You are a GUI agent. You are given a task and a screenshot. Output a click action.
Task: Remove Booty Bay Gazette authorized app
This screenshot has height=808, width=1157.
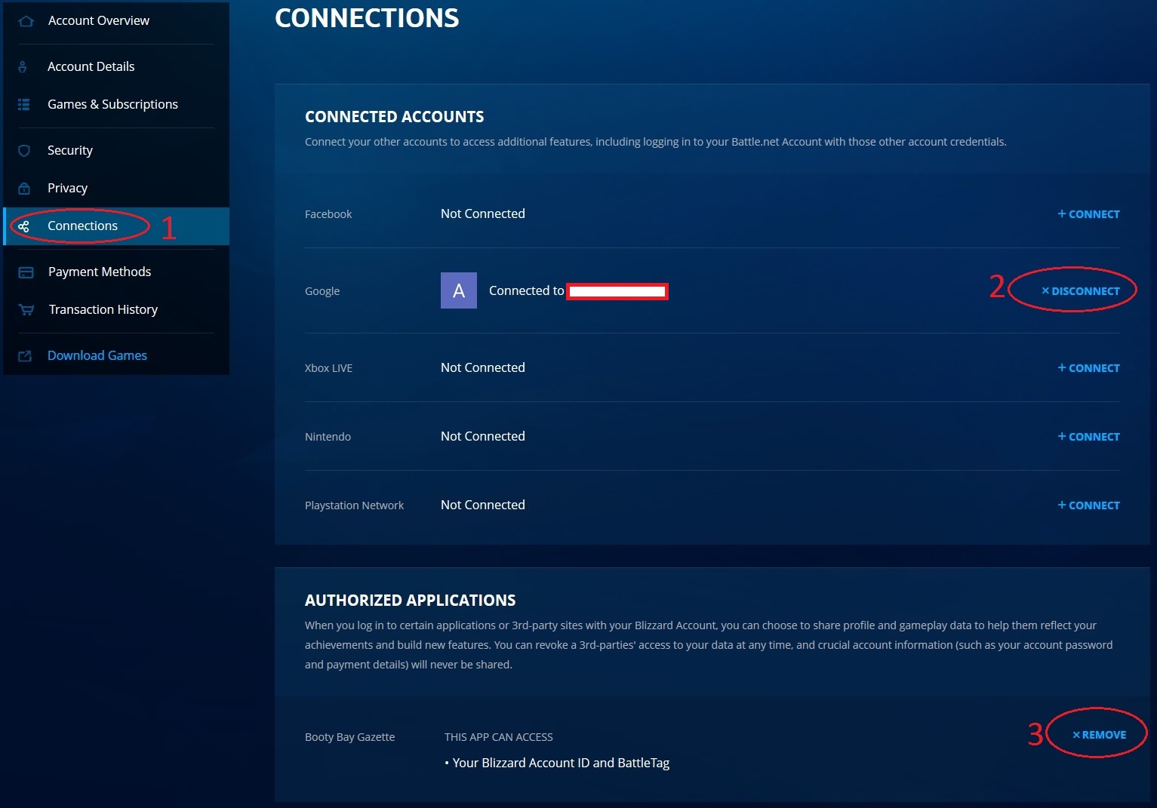(1099, 735)
